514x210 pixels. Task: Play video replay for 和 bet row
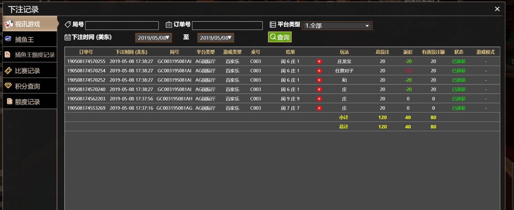(x=319, y=80)
